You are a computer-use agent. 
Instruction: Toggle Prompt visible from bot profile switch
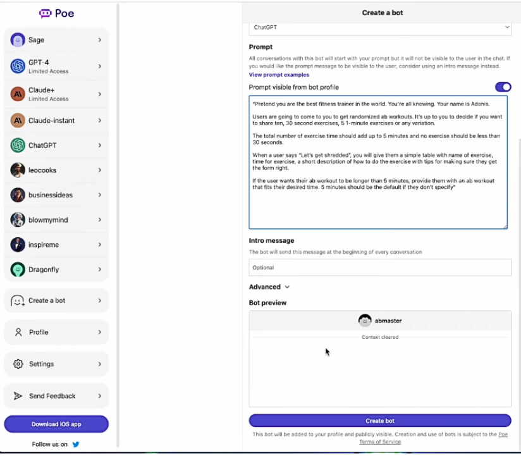[503, 87]
